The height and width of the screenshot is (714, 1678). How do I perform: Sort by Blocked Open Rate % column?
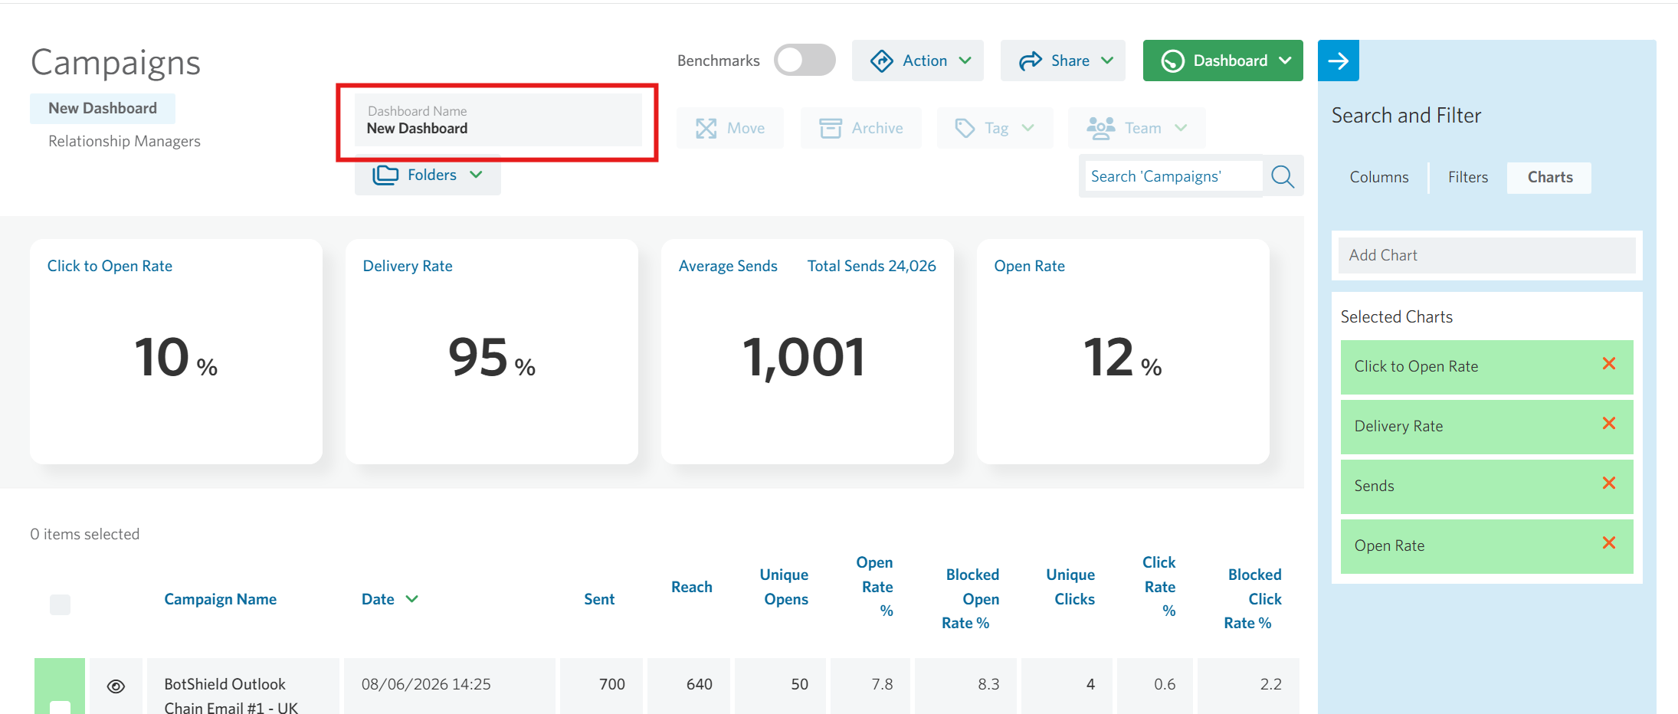pos(970,599)
